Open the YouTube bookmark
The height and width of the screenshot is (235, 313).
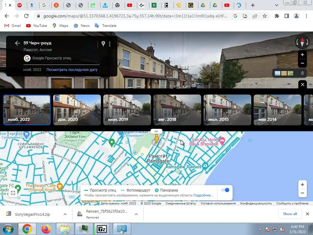pos(37,26)
